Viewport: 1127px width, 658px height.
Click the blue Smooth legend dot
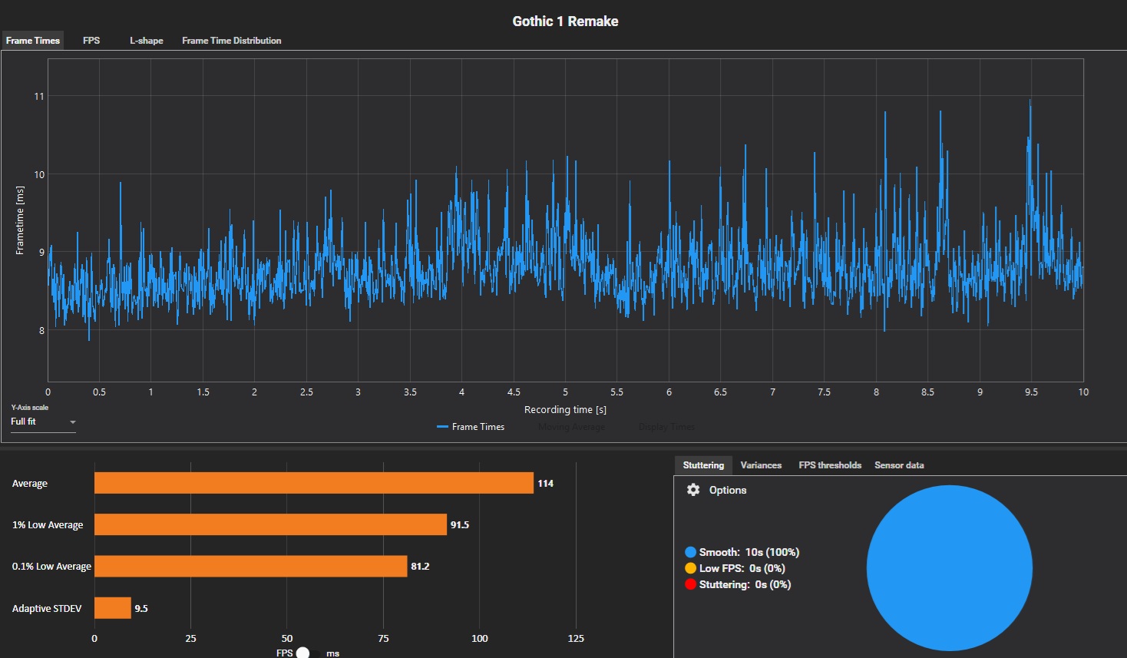(x=690, y=552)
